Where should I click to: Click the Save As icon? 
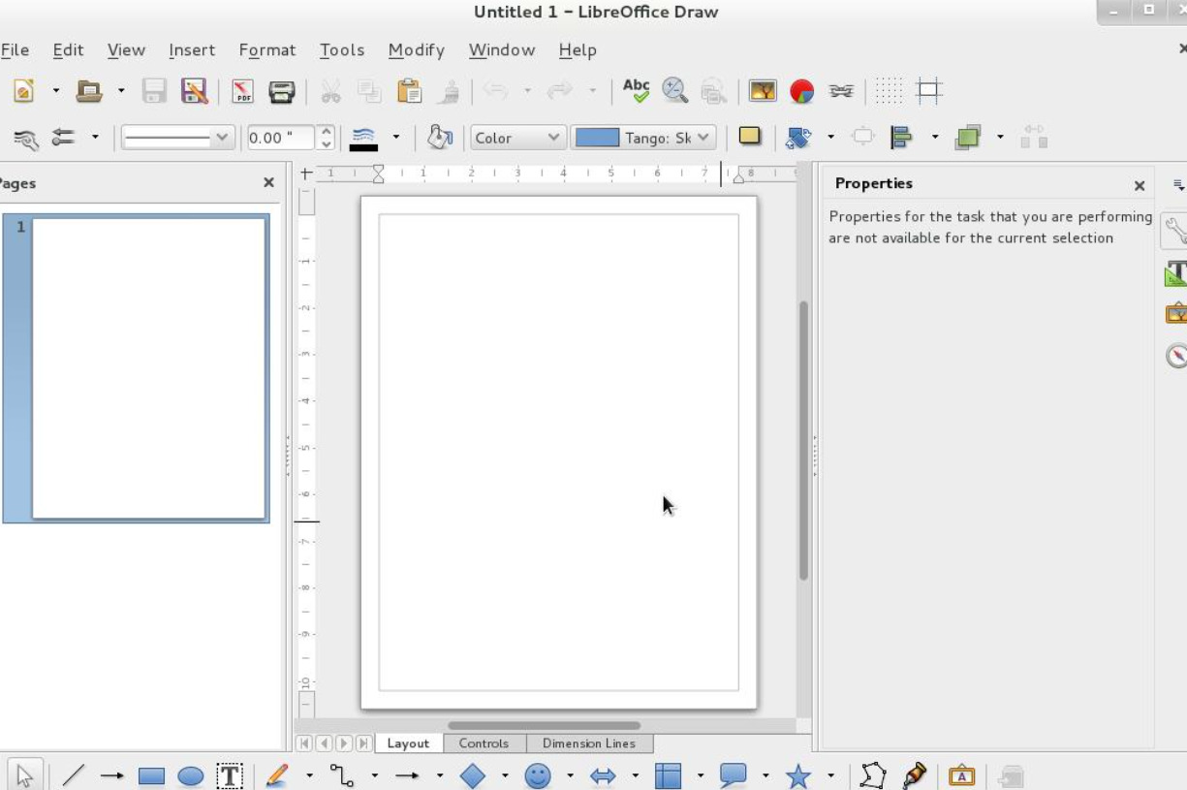[194, 91]
